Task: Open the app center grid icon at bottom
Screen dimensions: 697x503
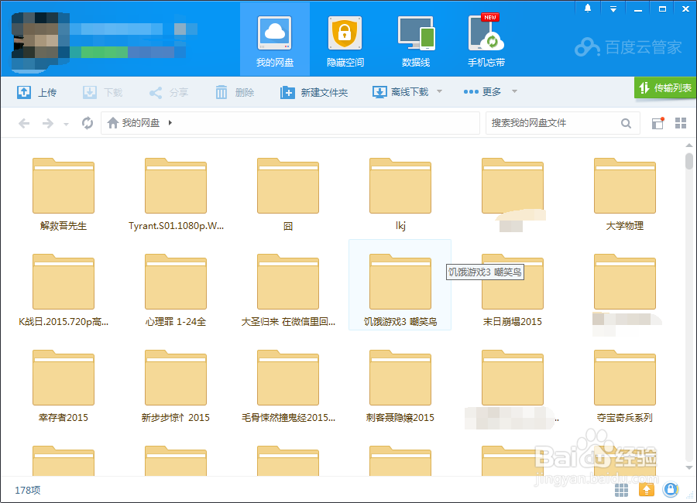Action: [x=621, y=490]
